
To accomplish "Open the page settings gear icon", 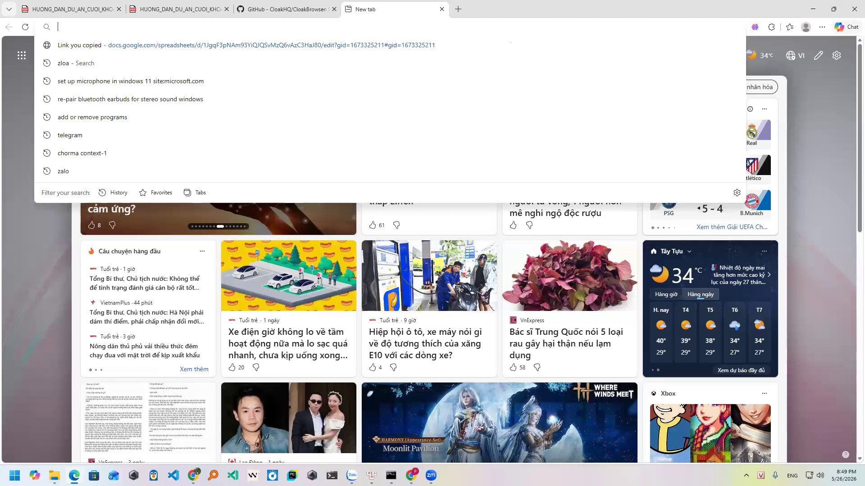I will coord(837,55).
